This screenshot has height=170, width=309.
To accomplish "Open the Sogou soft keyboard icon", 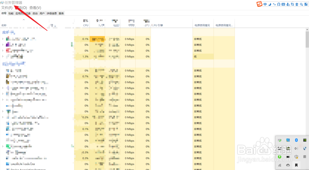I will click(x=283, y=4).
